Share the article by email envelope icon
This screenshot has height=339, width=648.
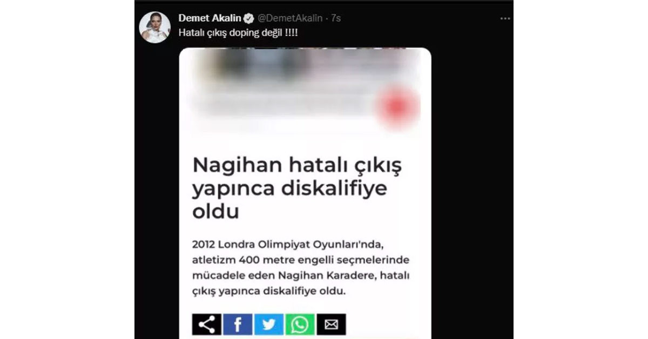[331, 324]
